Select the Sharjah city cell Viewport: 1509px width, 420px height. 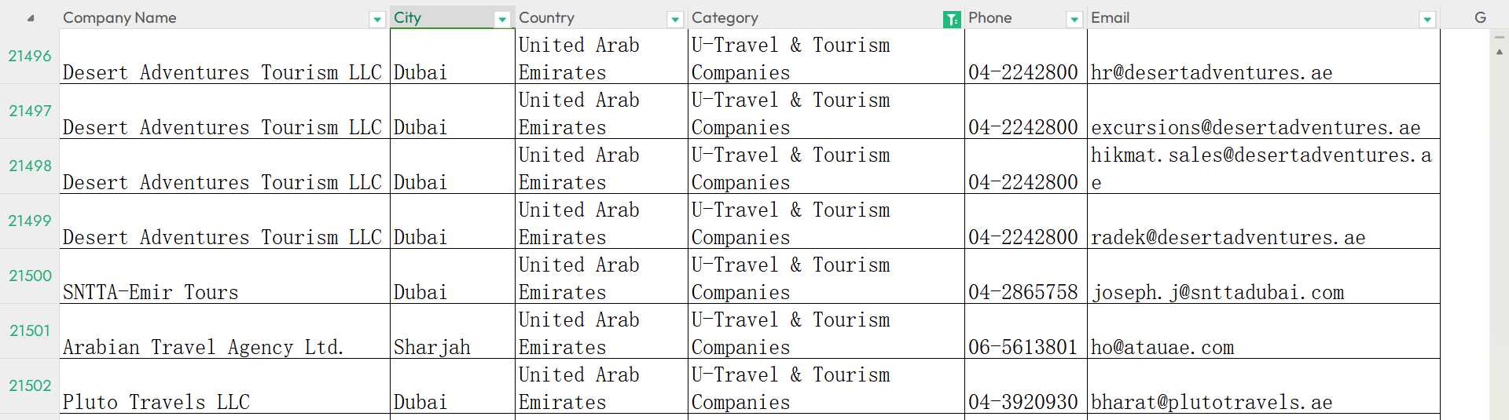pyautogui.click(x=453, y=331)
